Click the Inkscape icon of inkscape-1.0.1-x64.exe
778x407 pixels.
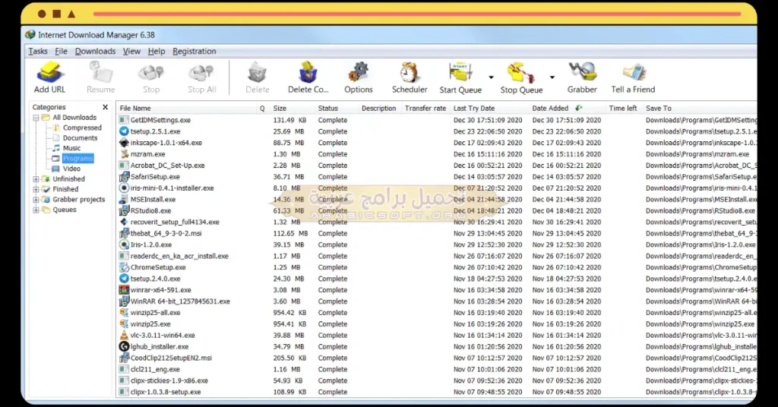tap(124, 143)
